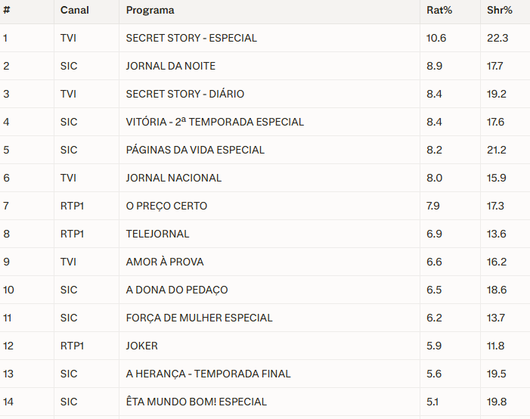Select ÊTA MUNDO BOM! ESPECIAL cell
This screenshot has height=419, width=530.
pyautogui.click(x=196, y=402)
